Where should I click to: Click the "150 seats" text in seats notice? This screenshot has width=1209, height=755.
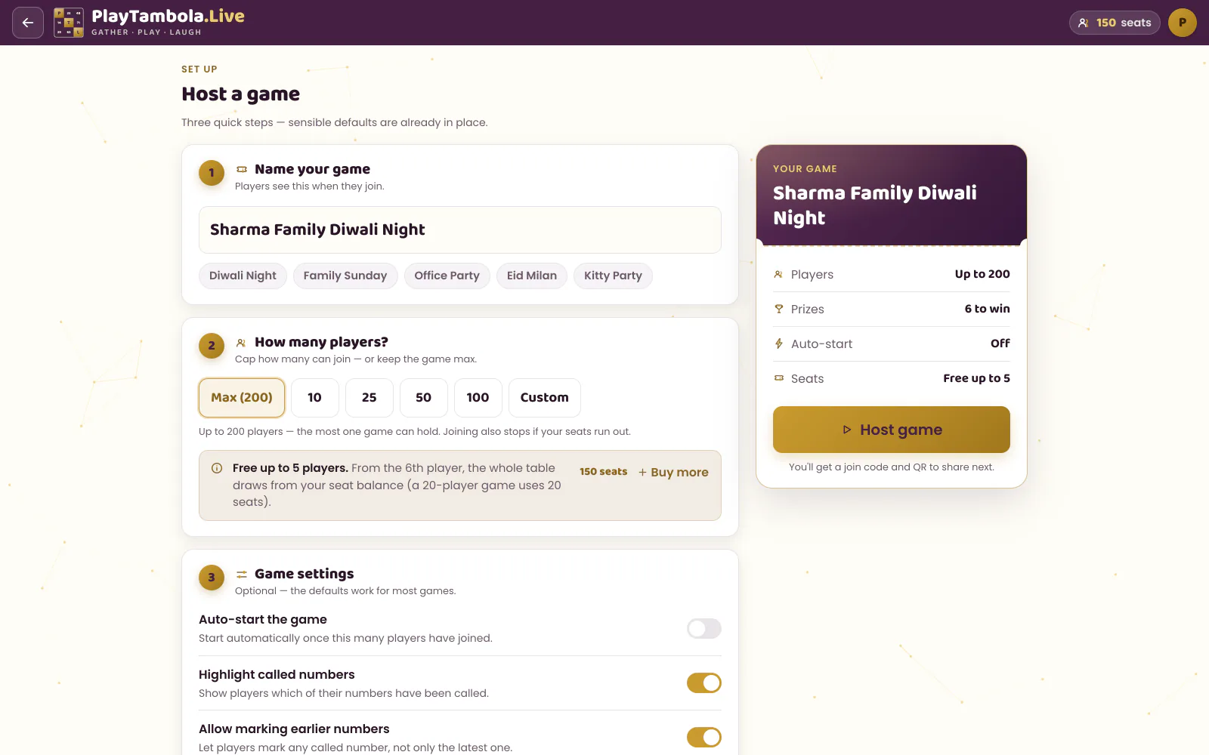[603, 472]
